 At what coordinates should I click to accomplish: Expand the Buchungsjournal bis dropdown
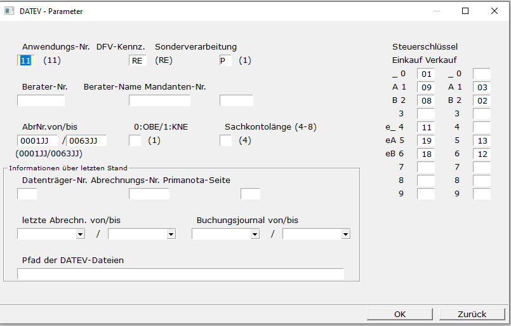345,234
